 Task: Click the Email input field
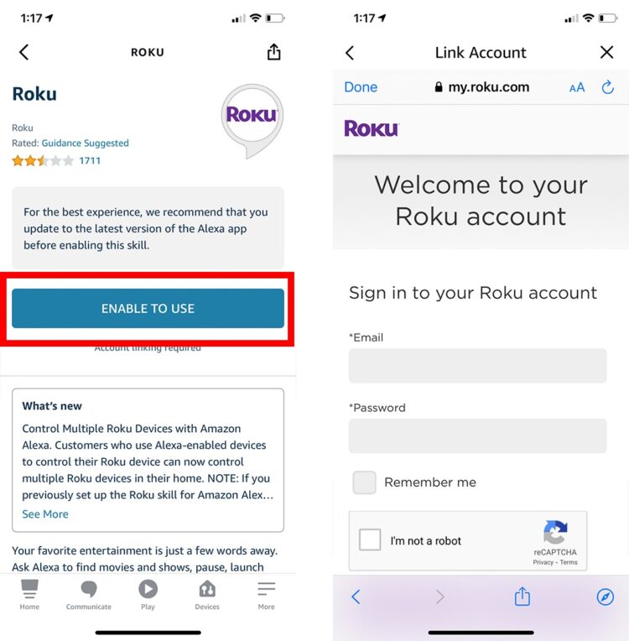coord(477,366)
